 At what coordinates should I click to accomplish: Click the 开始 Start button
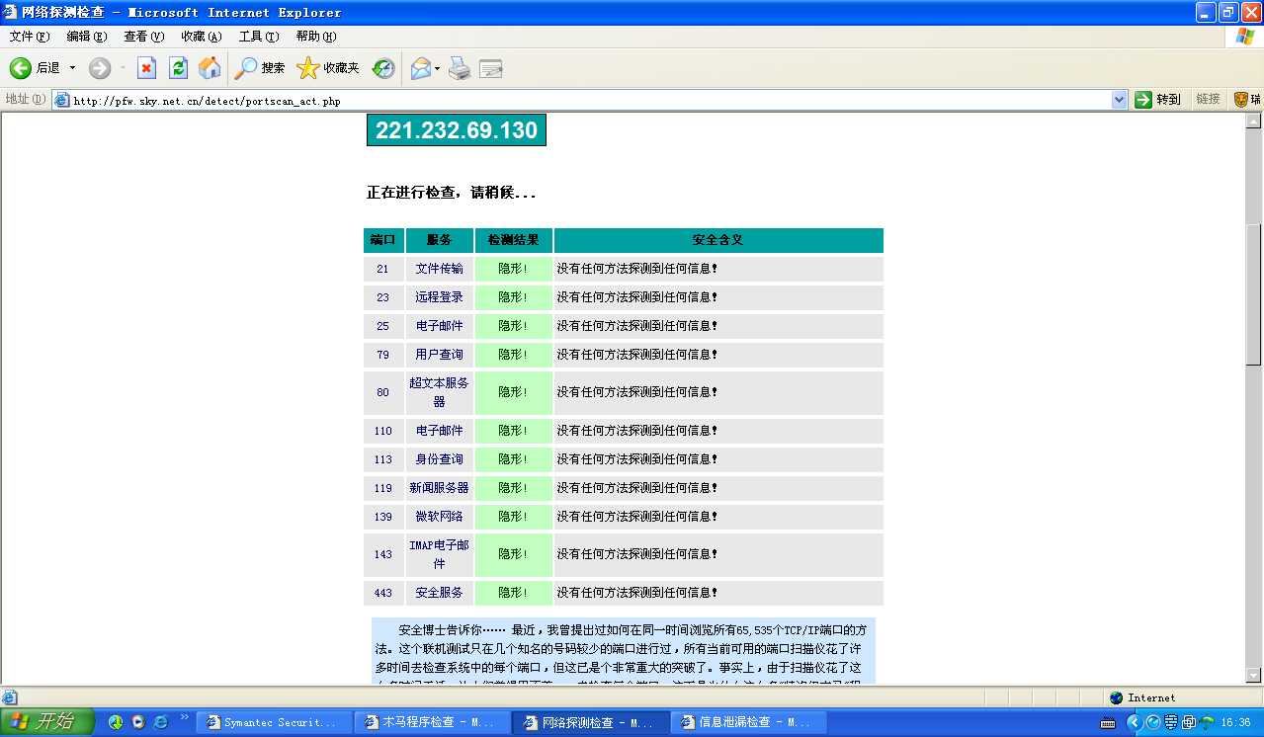point(46,722)
